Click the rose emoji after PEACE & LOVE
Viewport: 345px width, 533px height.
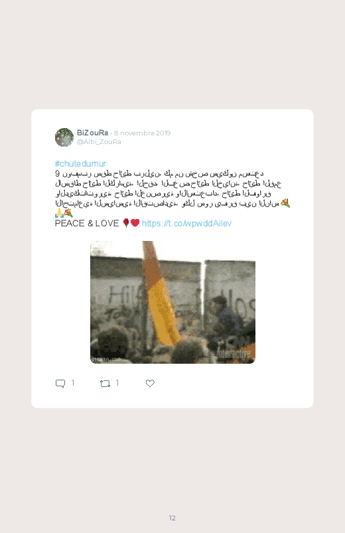click(126, 223)
